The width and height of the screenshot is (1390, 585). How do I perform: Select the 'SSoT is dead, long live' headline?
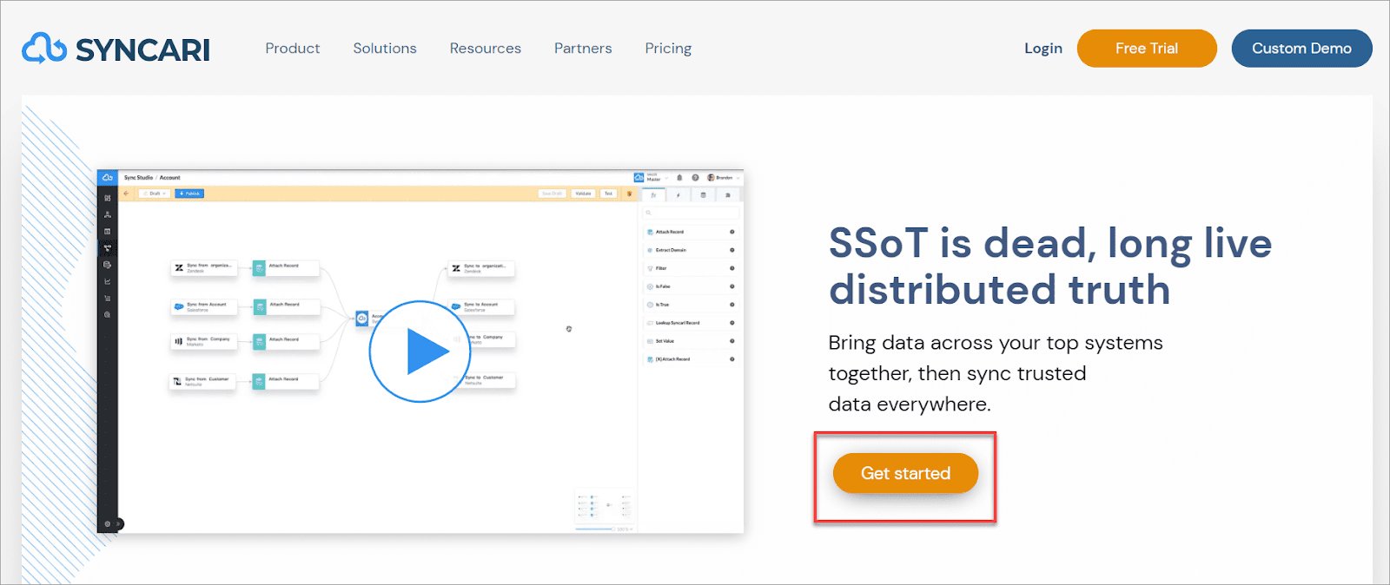pos(1050,243)
